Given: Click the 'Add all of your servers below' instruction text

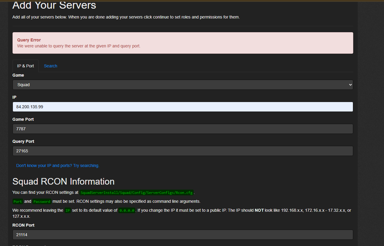Looking at the screenshot, I should (x=126, y=17).
